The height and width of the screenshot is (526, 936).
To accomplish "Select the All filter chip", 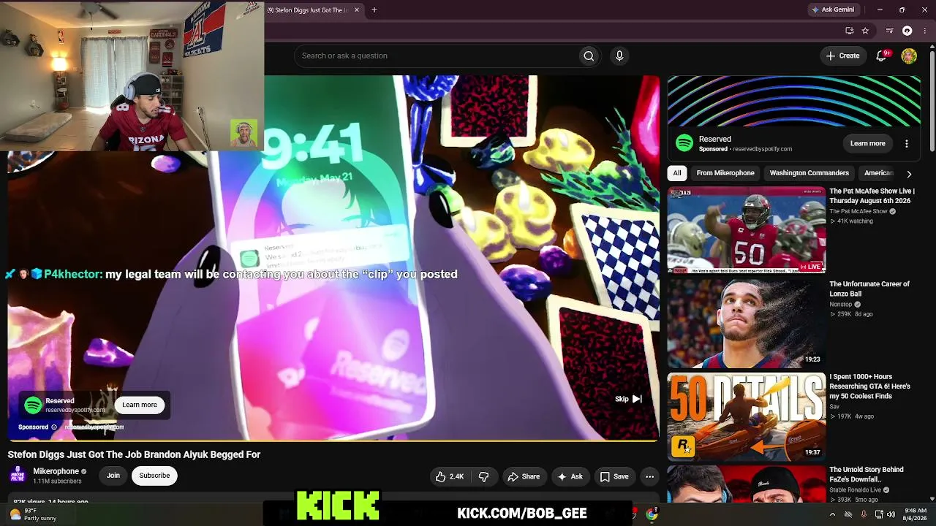I will 677,173.
